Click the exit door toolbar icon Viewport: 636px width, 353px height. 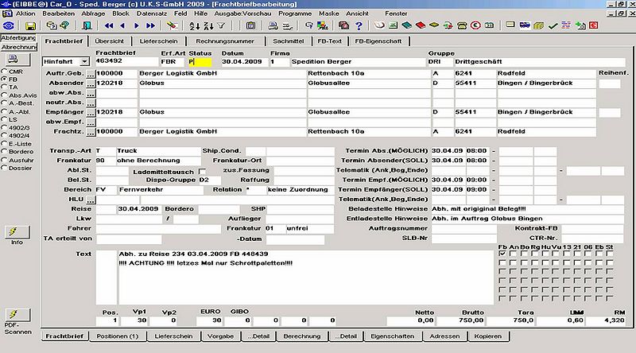[x=87, y=26]
